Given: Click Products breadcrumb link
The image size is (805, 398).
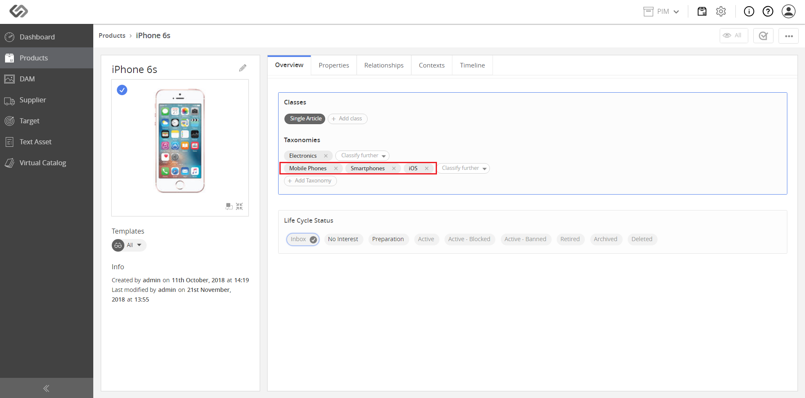Looking at the screenshot, I should tap(112, 36).
